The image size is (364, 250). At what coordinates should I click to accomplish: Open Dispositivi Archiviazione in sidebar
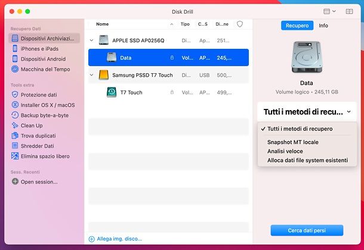pyautogui.click(x=44, y=39)
